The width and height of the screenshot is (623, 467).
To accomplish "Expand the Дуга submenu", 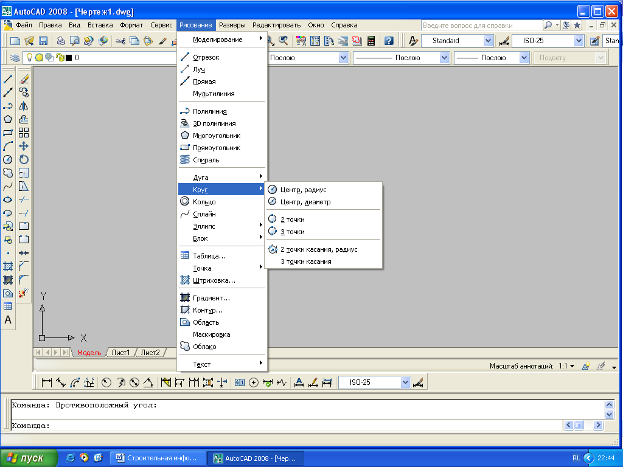I will pos(222,178).
